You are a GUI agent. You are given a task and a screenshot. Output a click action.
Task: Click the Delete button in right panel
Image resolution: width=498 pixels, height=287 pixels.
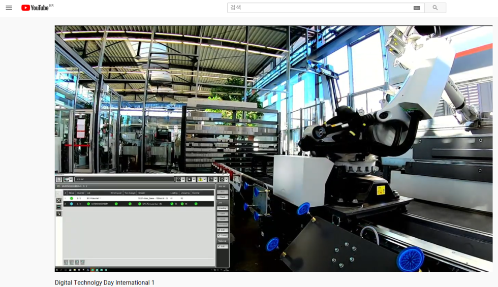(223, 219)
